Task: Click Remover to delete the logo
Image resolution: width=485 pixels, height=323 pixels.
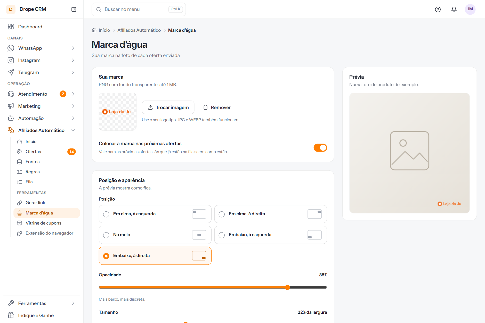Action: 217,107
